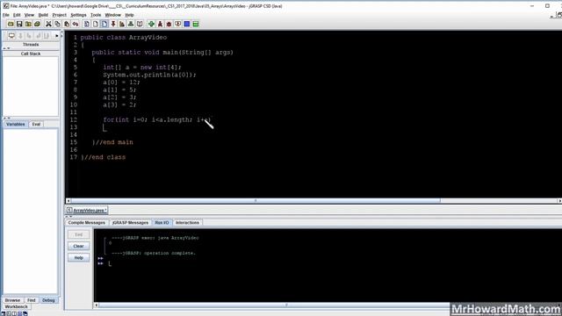Click the 'operation complete' output line

coord(154,254)
